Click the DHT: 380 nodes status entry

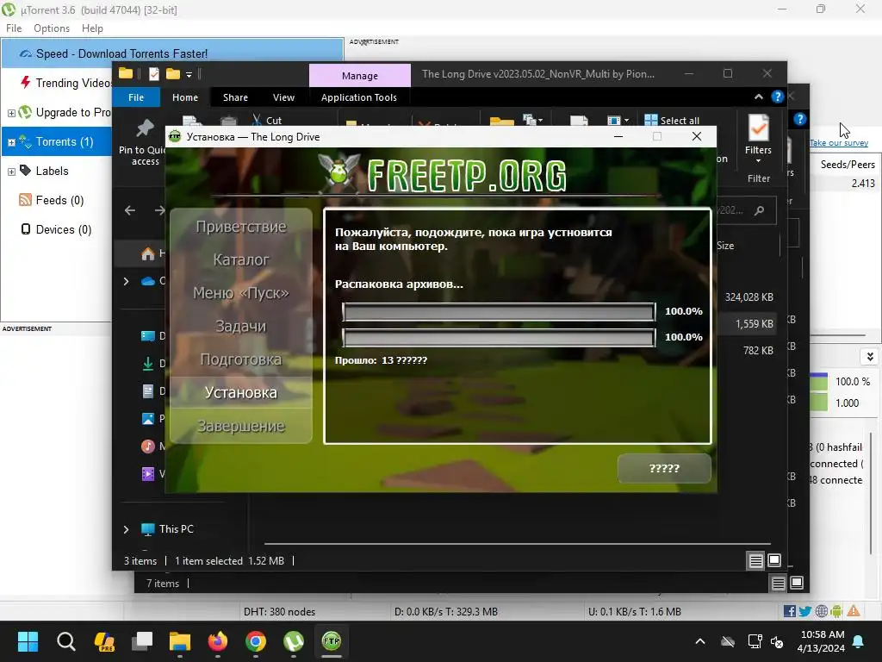279,611
